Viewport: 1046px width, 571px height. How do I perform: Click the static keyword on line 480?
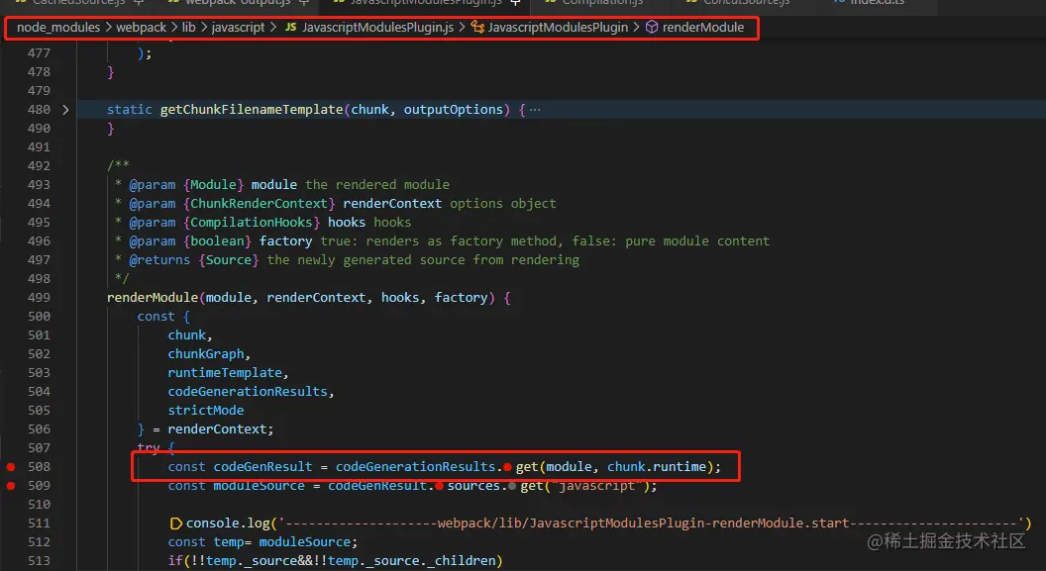tap(130, 109)
